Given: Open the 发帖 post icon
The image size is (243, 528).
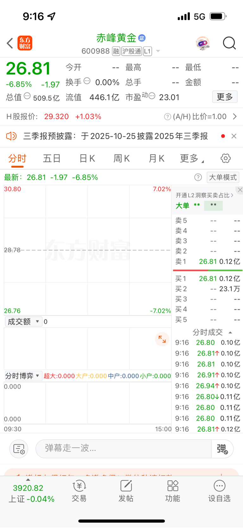Looking at the screenshot, I should pyautogui.click(x=126, y=491).
